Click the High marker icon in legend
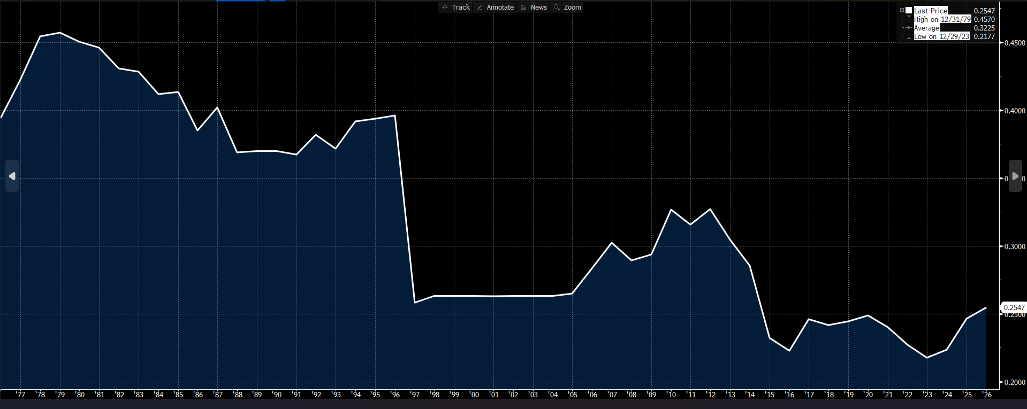The image size is (1027, 409). coord(909,19)
